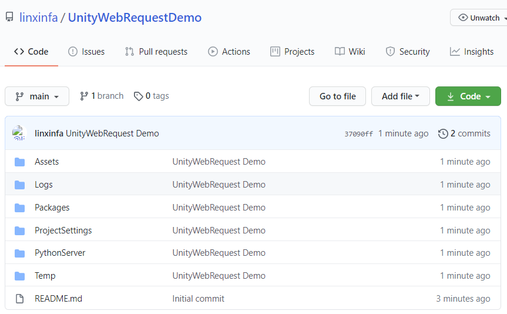This screenshot has width=507, height=314.
Task: Open the Pull requests tab
Action: [156, 52]
